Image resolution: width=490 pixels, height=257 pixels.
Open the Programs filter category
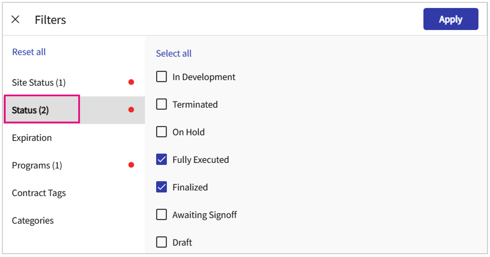click(37, 165)
